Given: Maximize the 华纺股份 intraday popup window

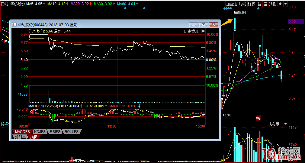Looking at the screenshot, I should [204, 25].
